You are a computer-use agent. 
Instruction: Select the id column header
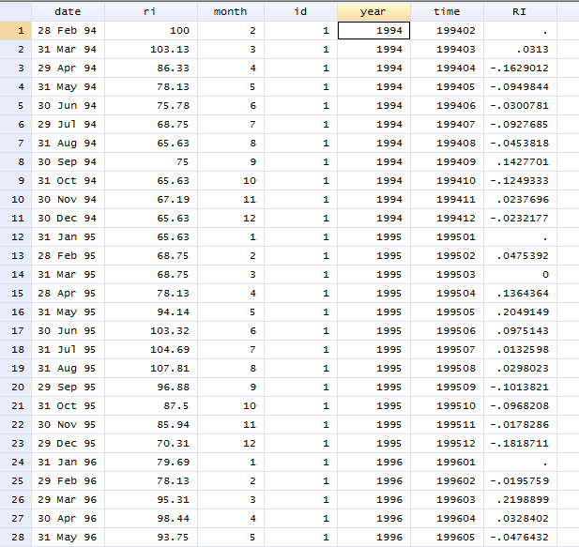[x=300, y=12]
